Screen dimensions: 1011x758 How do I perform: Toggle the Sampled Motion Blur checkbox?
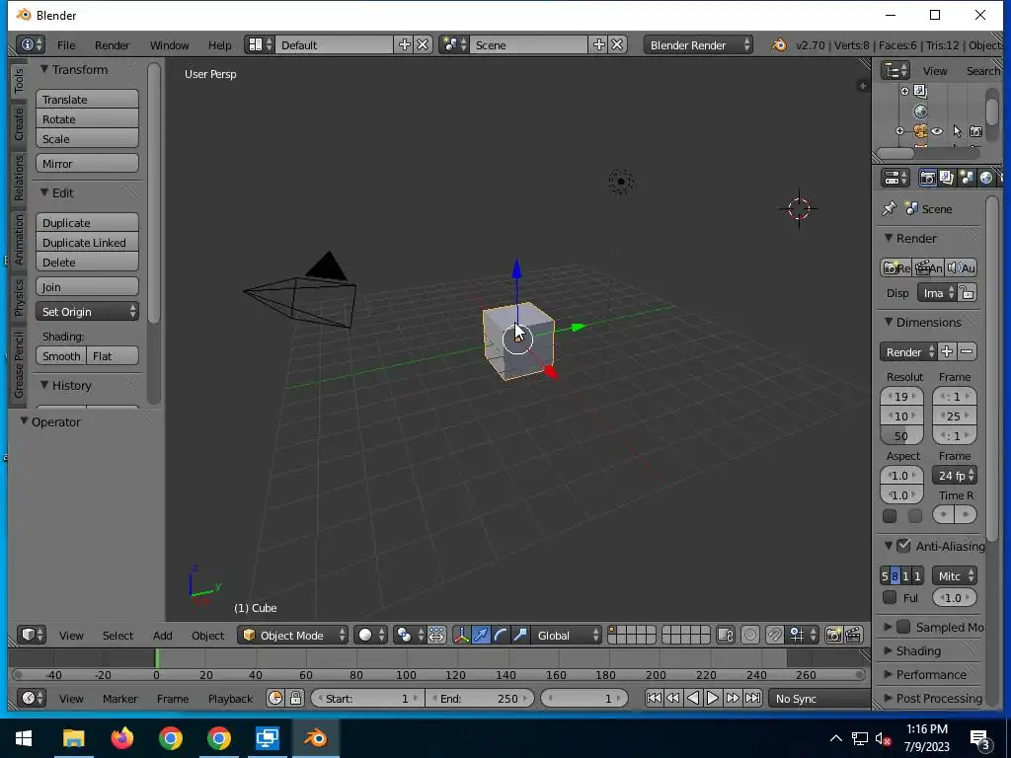click(903, 627)
